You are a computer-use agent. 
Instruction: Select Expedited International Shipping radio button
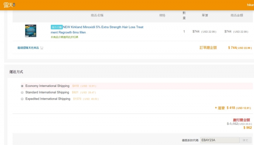coord(22,99)
